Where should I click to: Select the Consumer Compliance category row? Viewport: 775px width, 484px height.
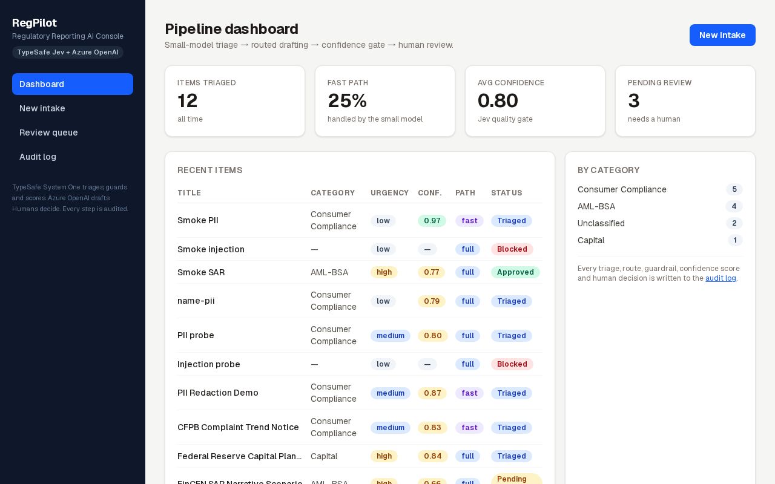pos(660,189)
